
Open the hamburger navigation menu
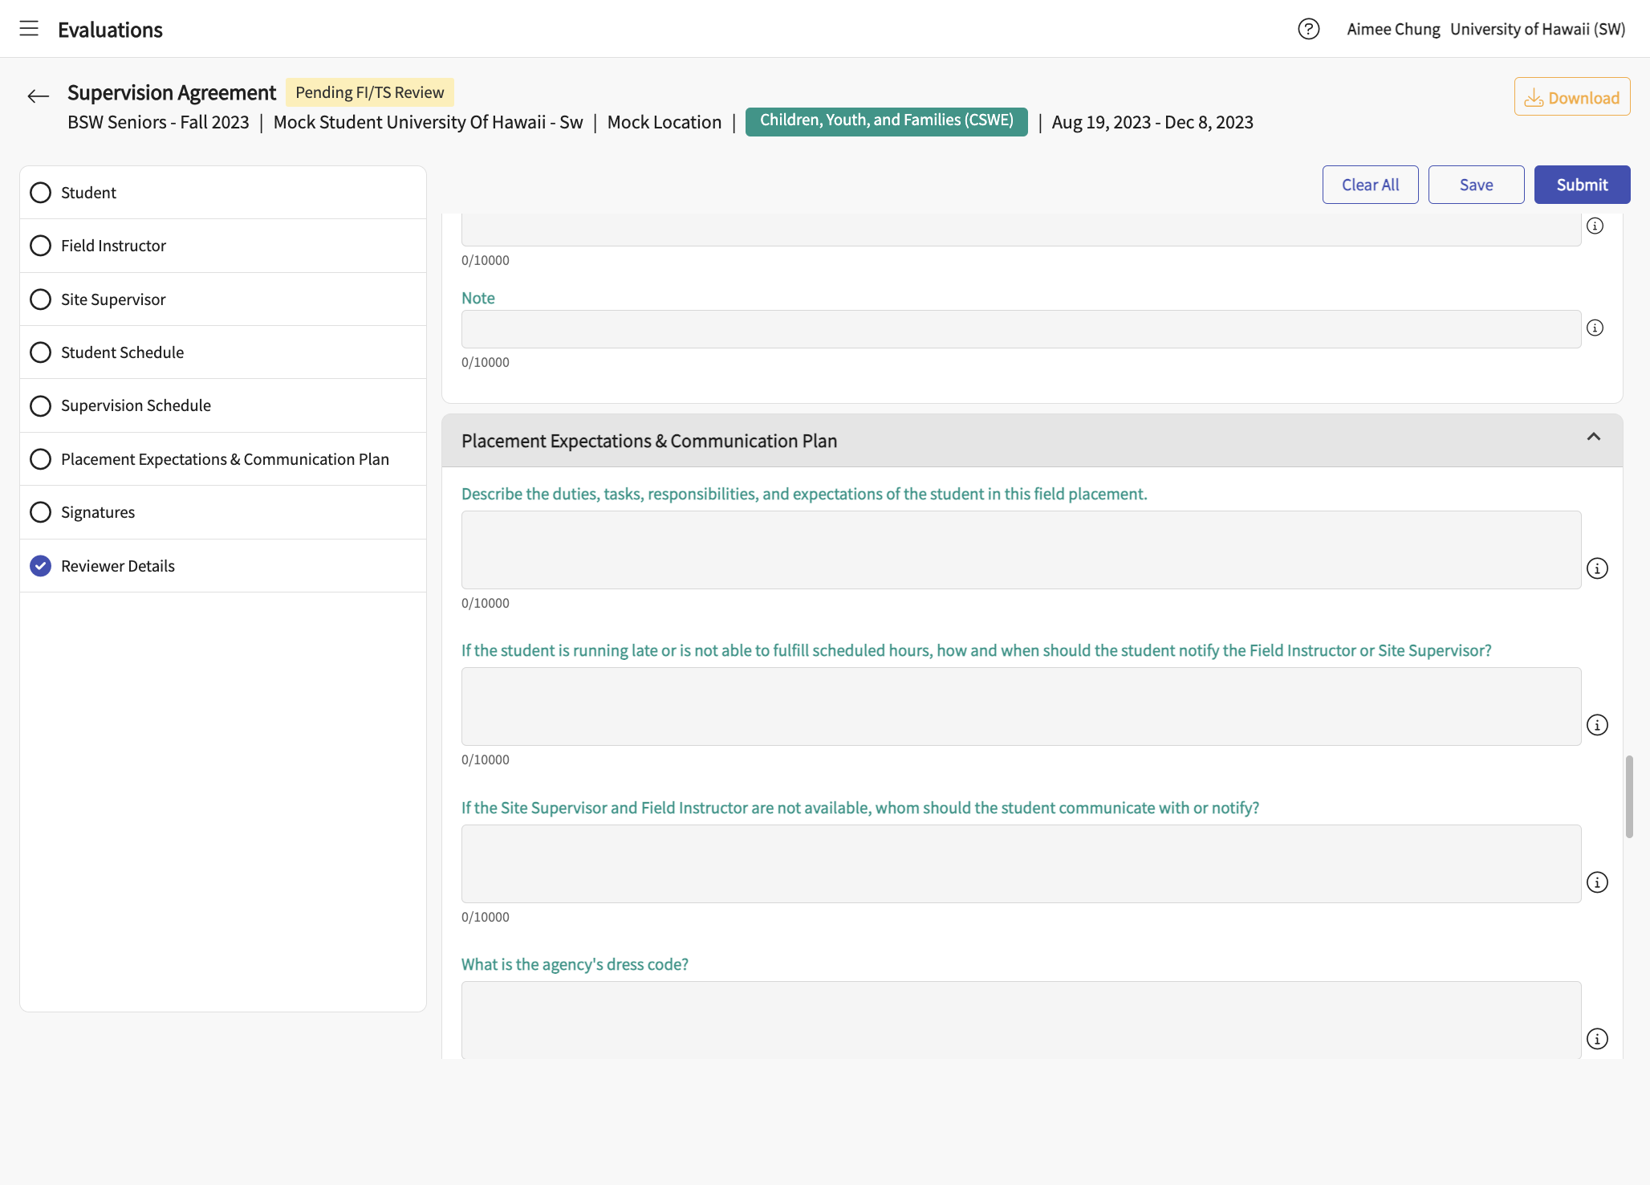(x=29, y=29)
